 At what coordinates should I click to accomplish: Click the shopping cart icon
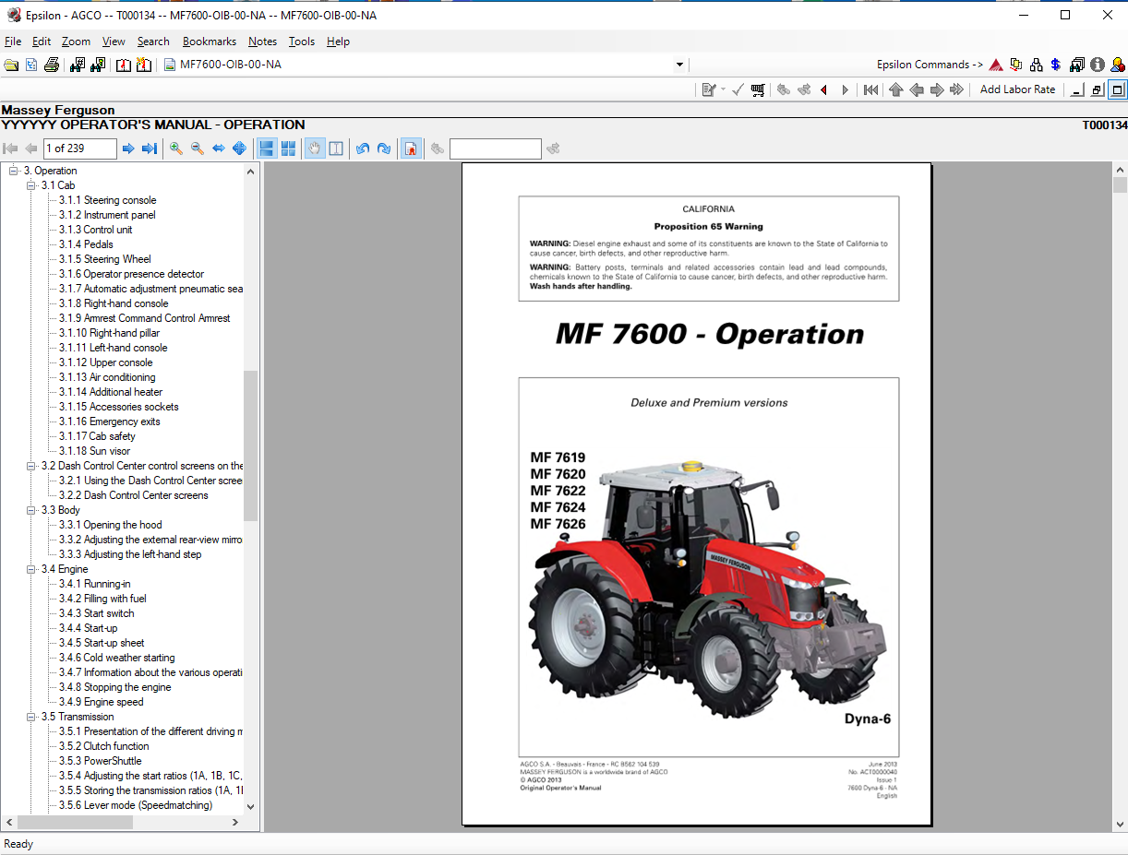758,89
